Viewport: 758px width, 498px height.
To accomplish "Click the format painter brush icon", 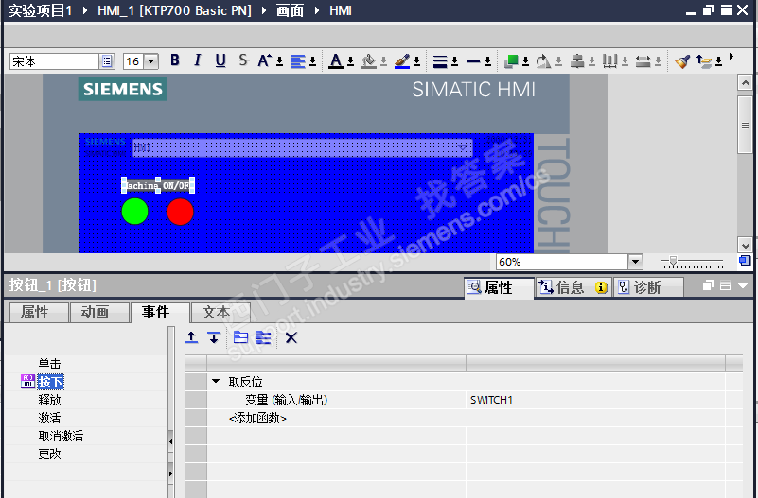I will [x=682, y=61].
